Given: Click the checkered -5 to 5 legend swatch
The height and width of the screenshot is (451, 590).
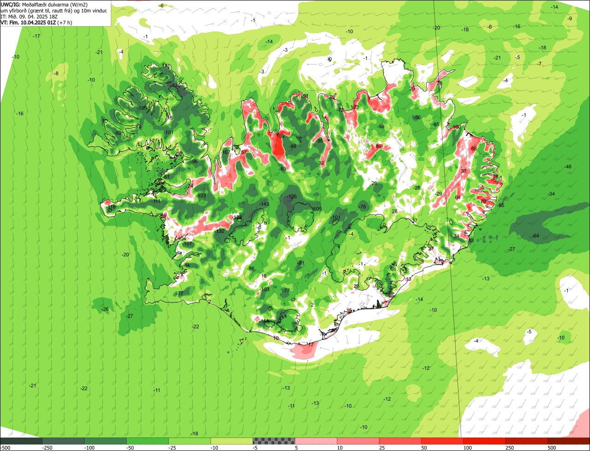Looking at the screenshot, I should [274, 441].
